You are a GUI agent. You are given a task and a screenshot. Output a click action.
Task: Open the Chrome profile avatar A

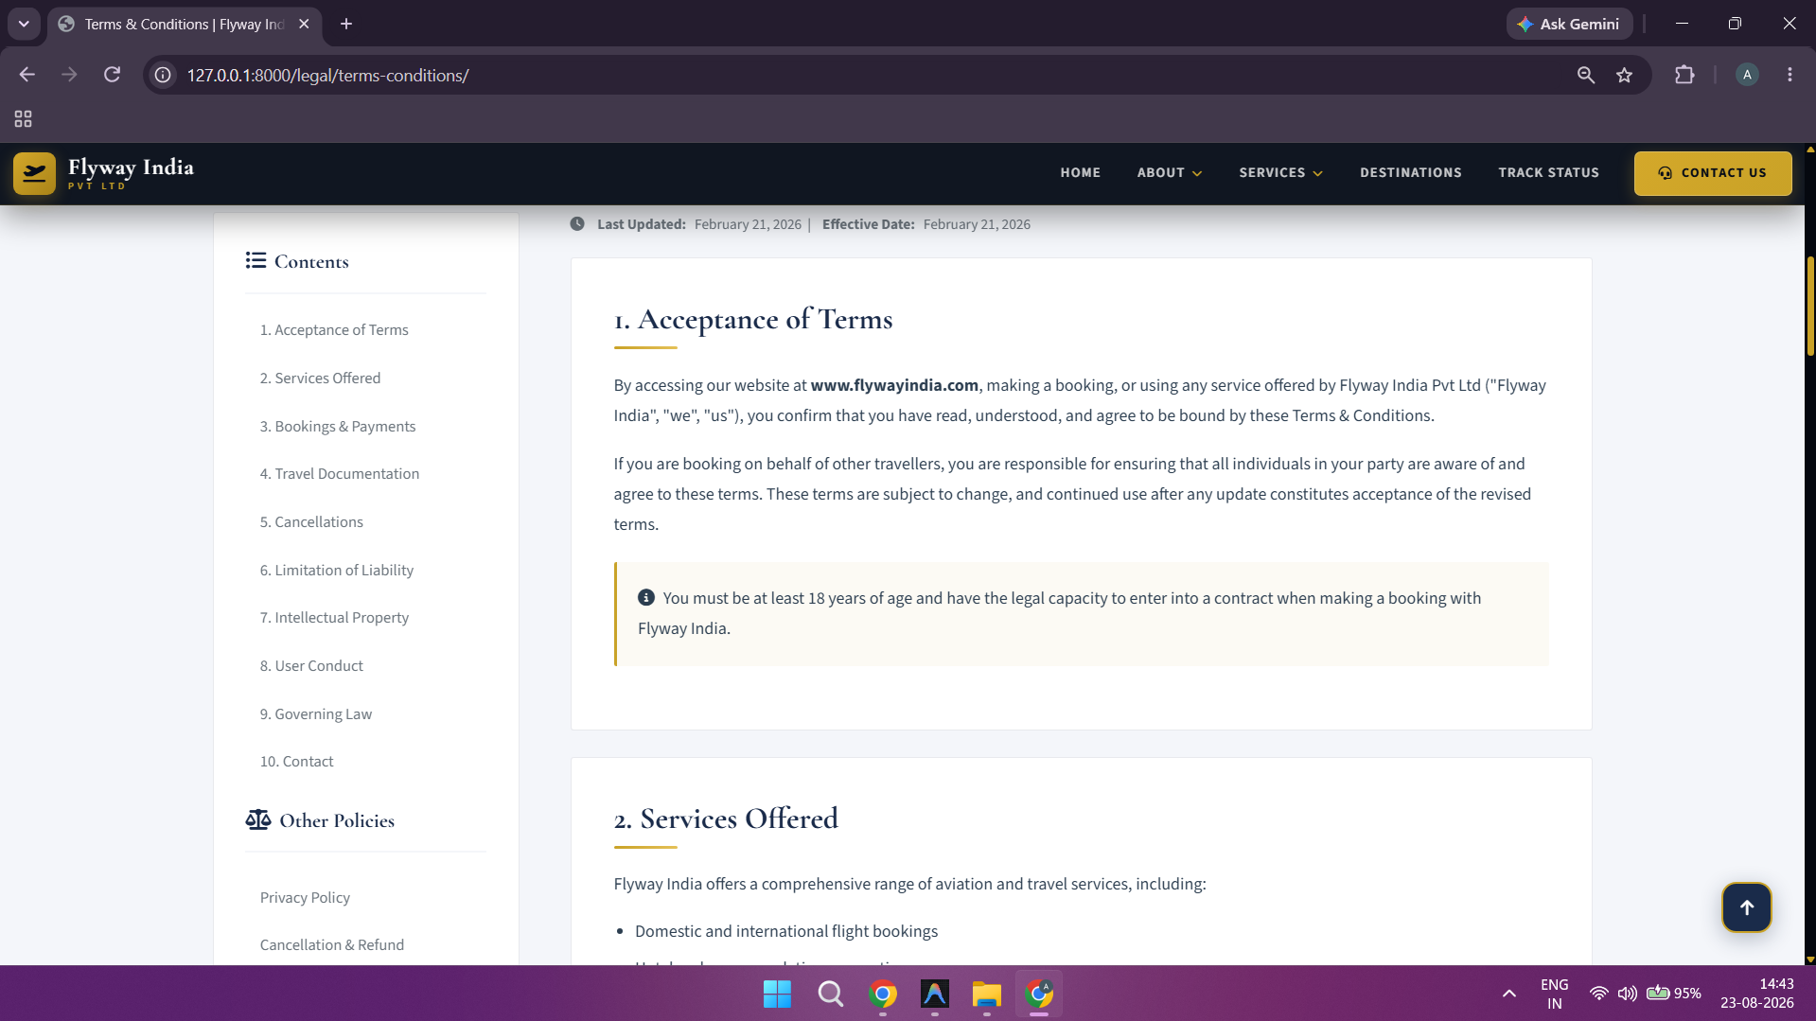pyautogui.click(x=1747, y=75)
